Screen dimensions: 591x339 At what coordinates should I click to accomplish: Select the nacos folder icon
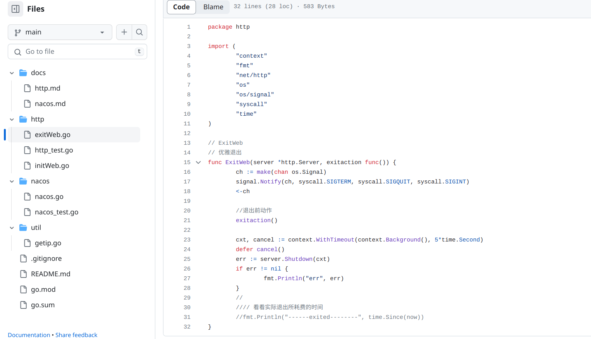coord(23,181)
